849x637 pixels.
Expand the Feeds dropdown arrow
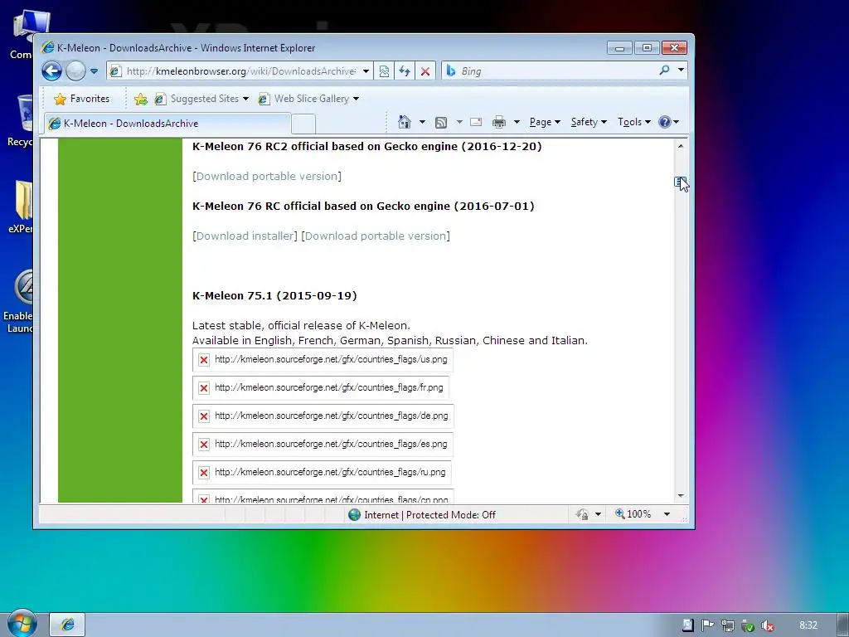click(x=459, y=122)
